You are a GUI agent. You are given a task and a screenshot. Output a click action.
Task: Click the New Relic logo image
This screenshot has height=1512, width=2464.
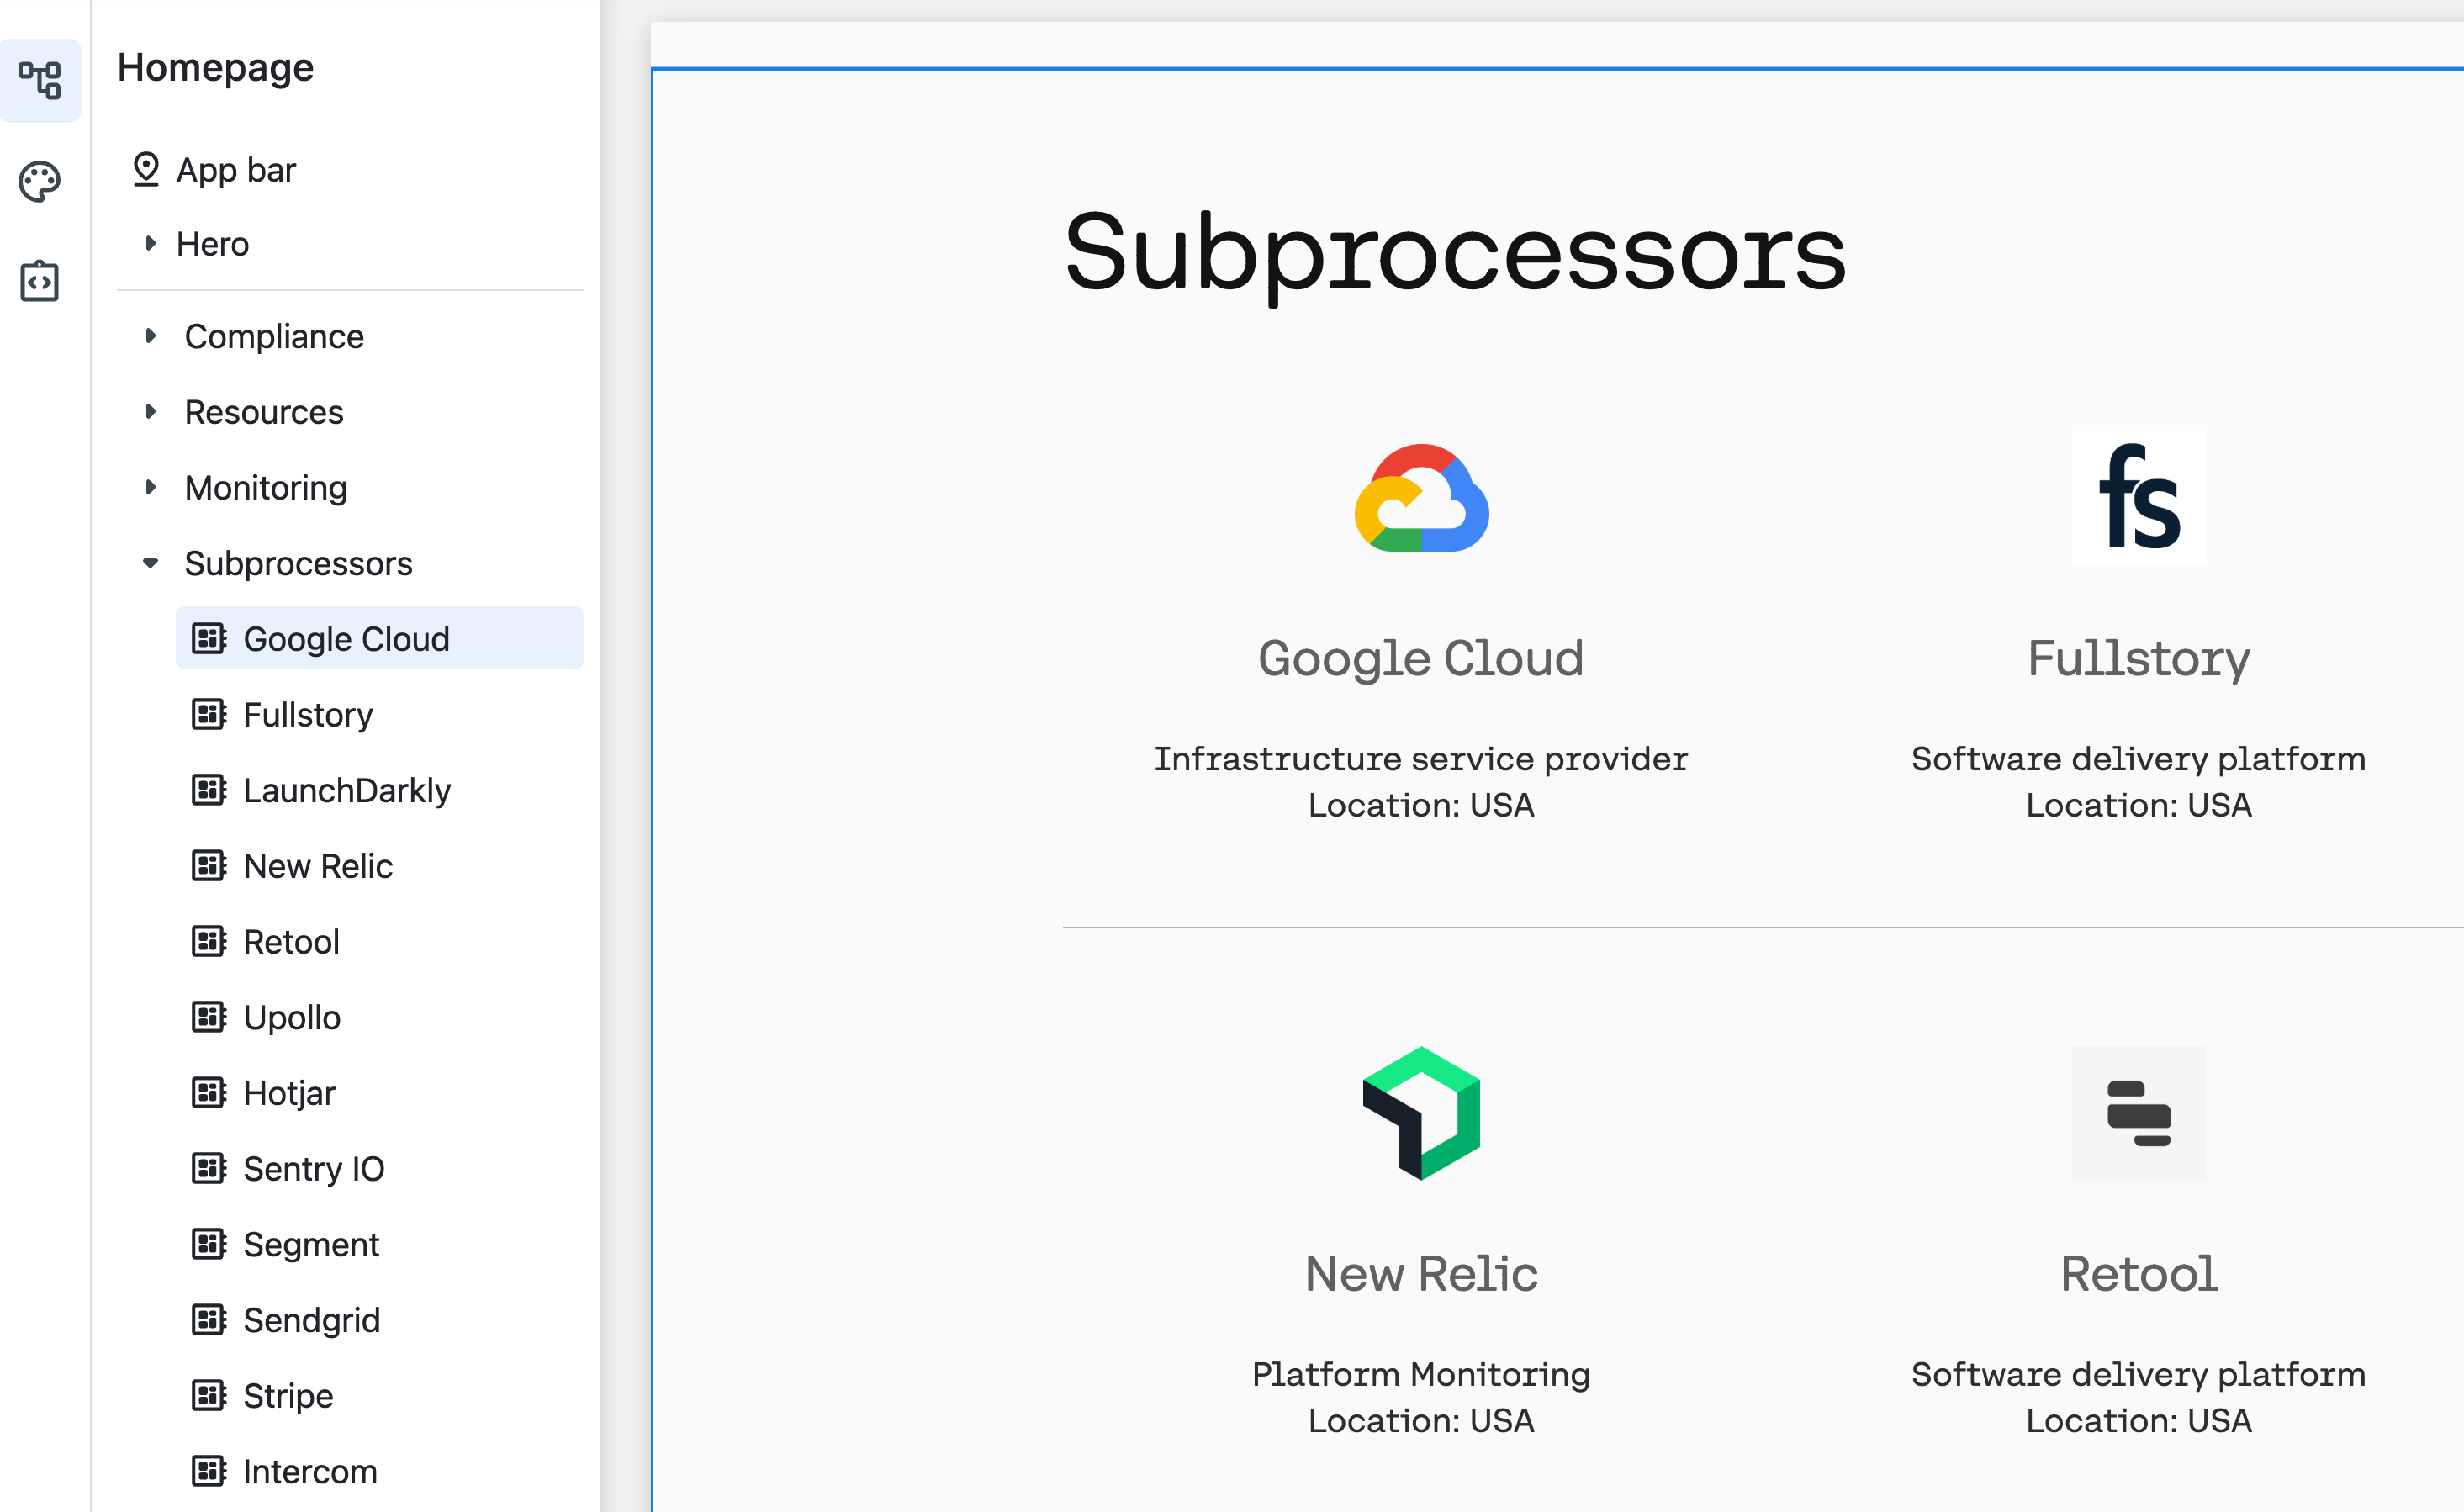(x=1421, y=1113)
